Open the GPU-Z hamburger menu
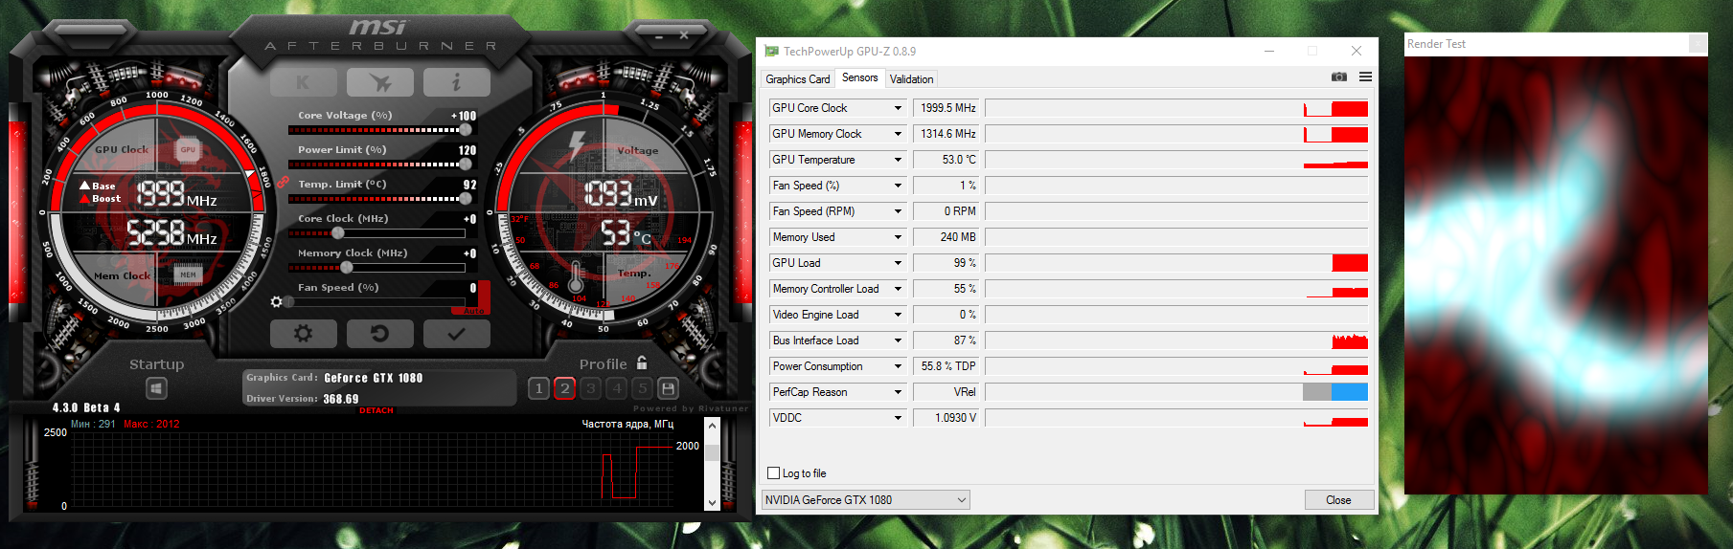The height and width of the screenshot is (549, 1733). click(x=1365, y=77)
